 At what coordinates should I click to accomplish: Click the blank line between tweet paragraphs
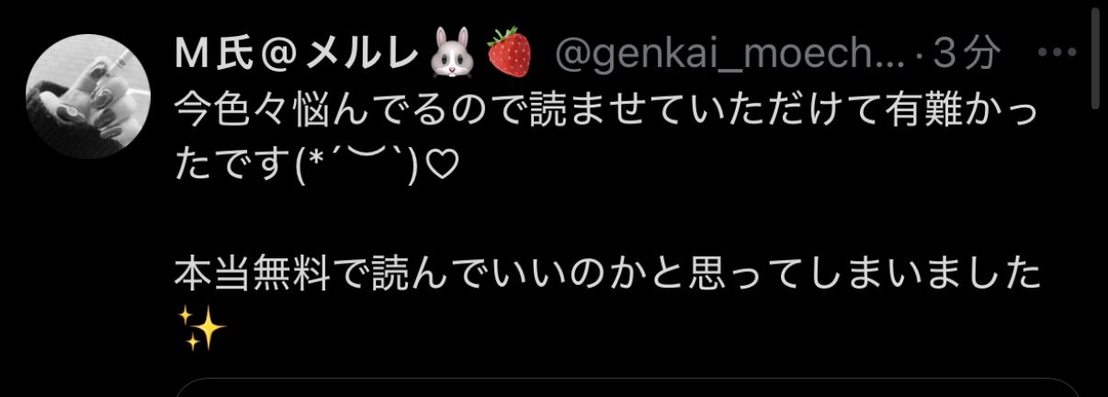click(x=606, y=222)
